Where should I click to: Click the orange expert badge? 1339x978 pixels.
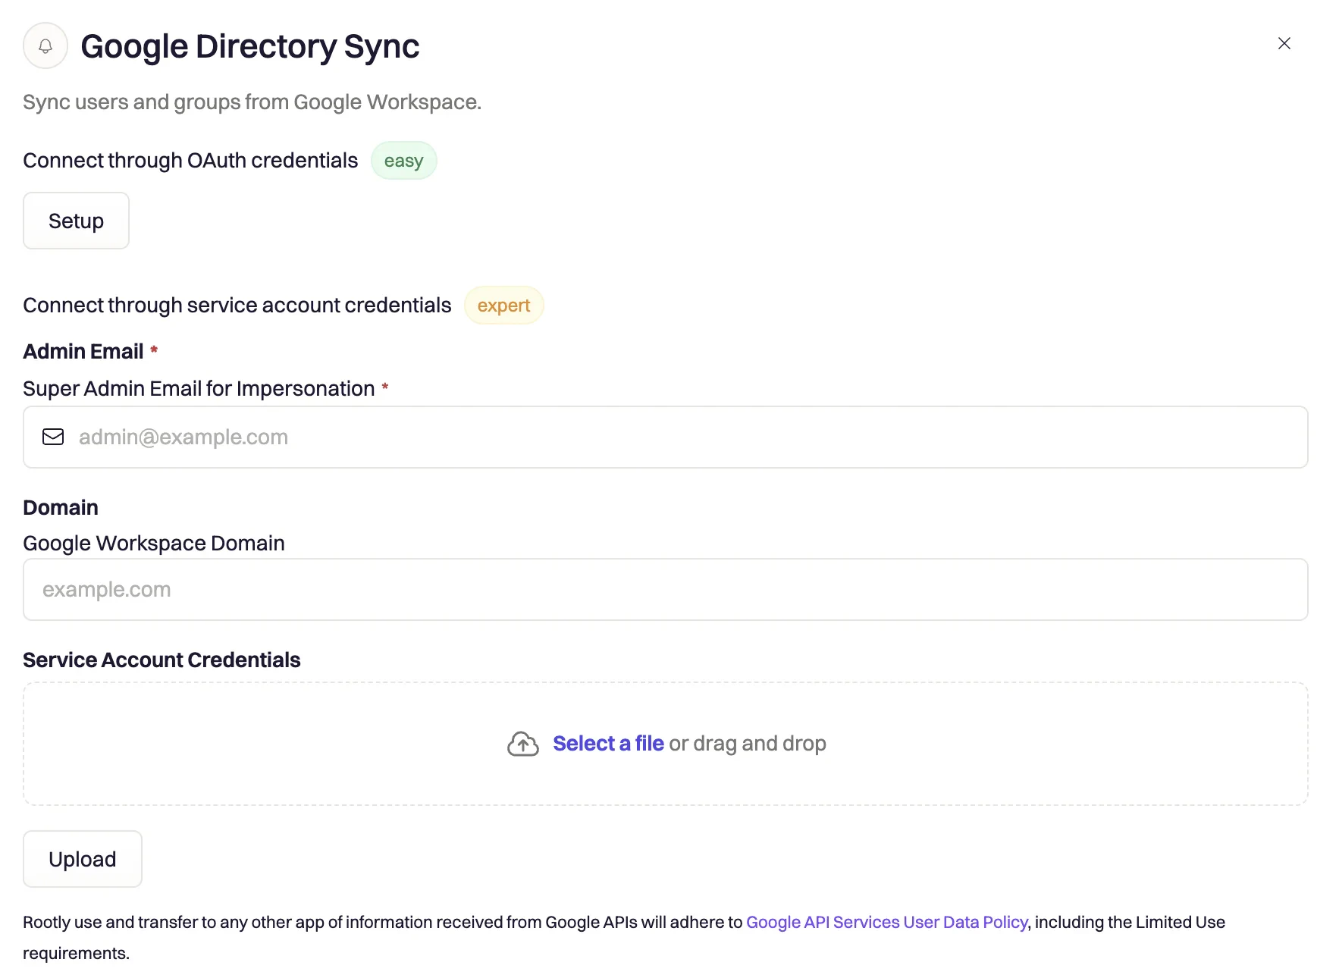pyautogui.click(x=503, y=306)
